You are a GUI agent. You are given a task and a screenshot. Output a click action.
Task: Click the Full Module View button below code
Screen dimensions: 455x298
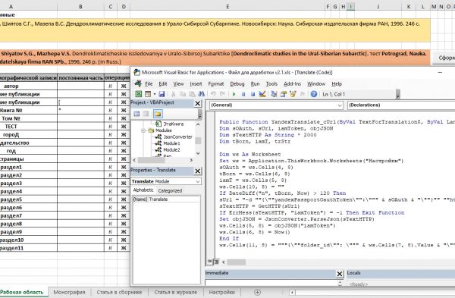pyautogui.click(x=216, y=262)
